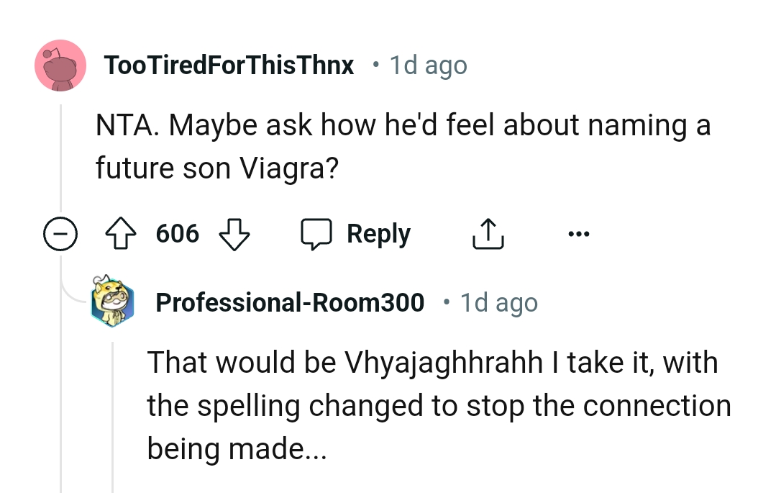This screenshot has width=776, height=493.
Task: Click the 1d ago timestamp on the top comment
Action: (x=427, y=65)
